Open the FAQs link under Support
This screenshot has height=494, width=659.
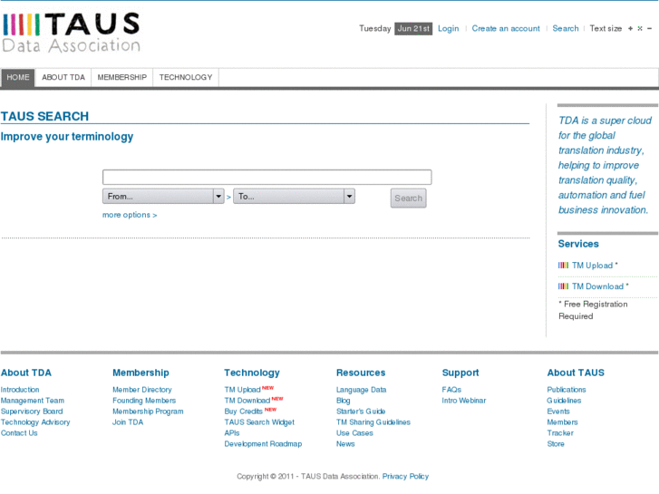[451, 390]
